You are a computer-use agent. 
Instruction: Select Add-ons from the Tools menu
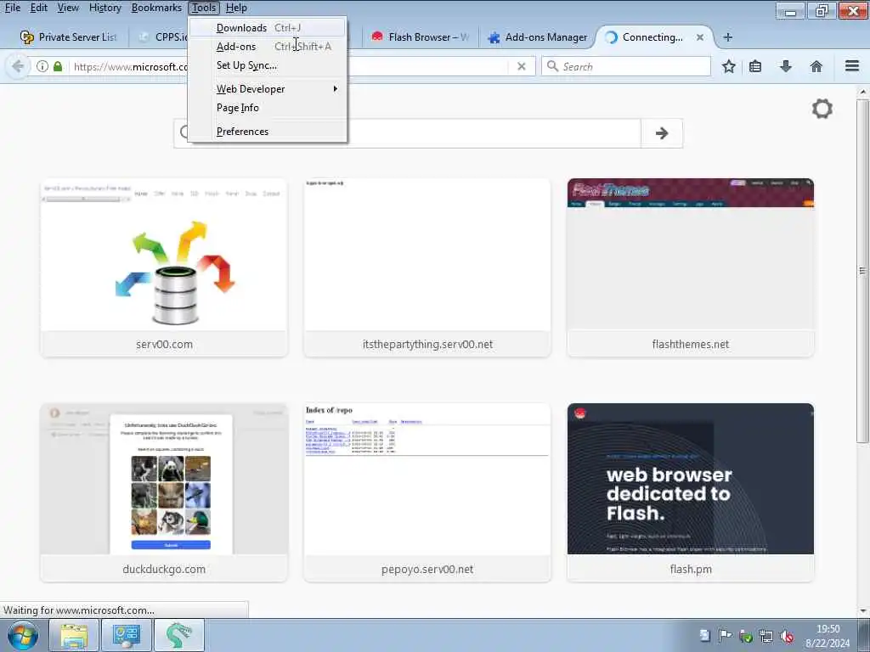coord(268,47)
